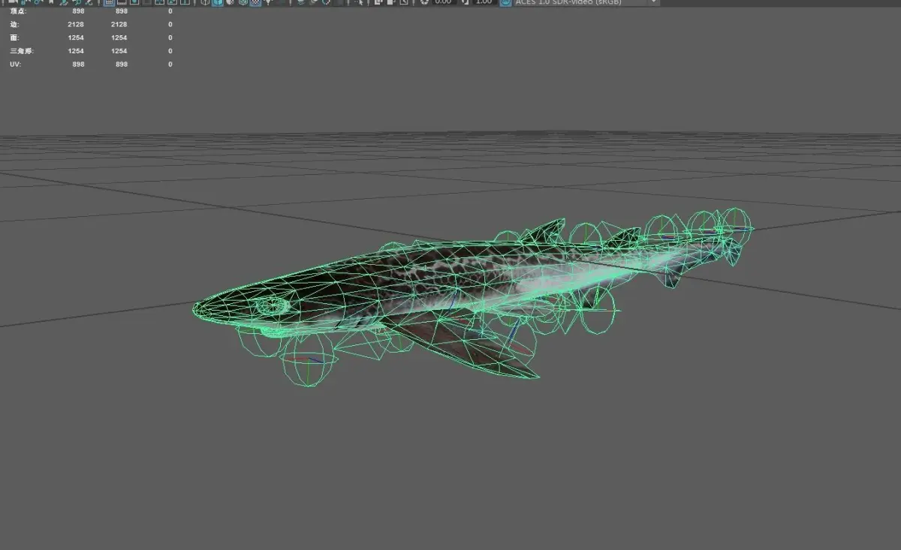Toggle the viewport grid display icon

pos(109,3)
